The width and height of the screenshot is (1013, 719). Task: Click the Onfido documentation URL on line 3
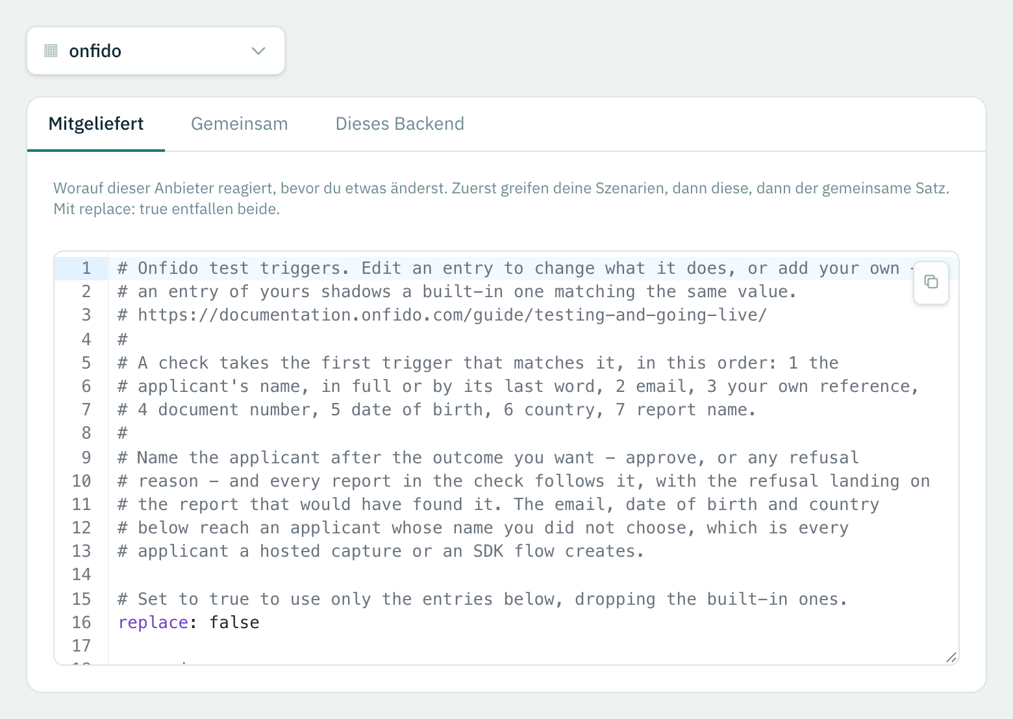(453, 315)
